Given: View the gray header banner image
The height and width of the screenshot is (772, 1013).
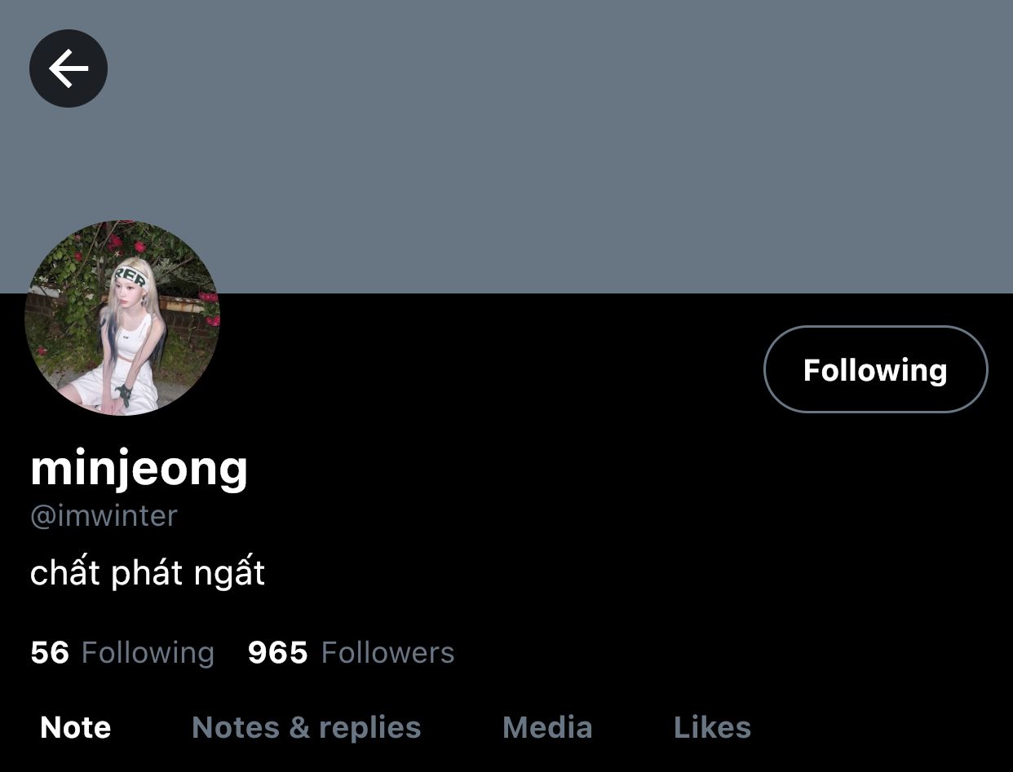Looking at the screenshot, I should point(506,147).
